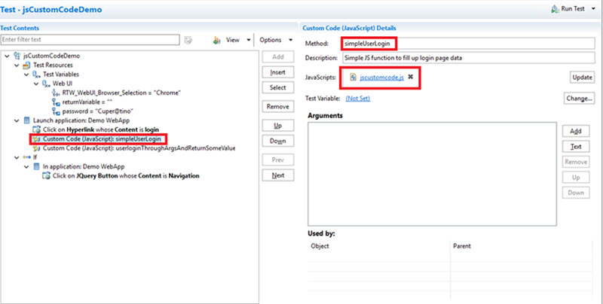
Task: Collapse the Web UI variables node
Action: tap(35, 84)
